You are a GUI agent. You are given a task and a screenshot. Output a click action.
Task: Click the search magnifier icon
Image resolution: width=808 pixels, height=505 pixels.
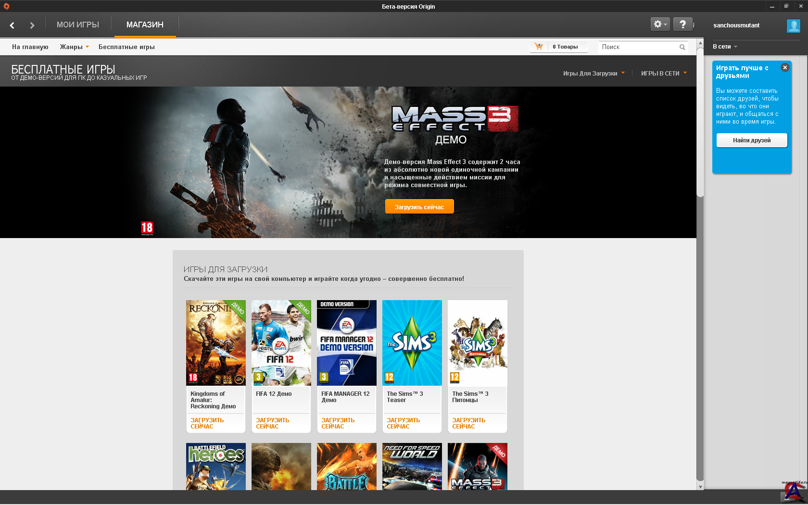coord(682,47)
